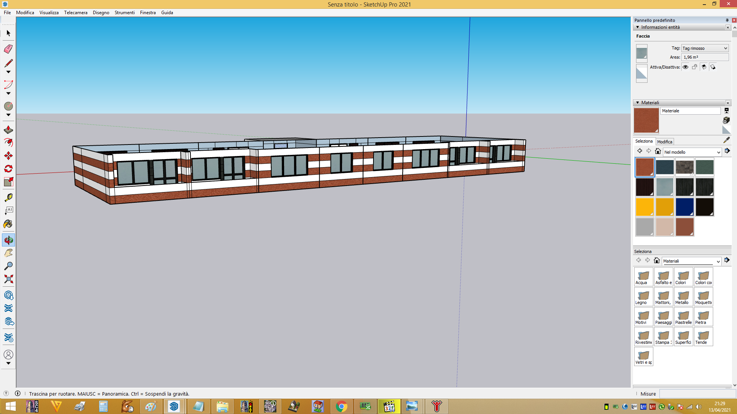Open the Strumenti menu
The height and width of the screenshot is (414, 737).
124,13
